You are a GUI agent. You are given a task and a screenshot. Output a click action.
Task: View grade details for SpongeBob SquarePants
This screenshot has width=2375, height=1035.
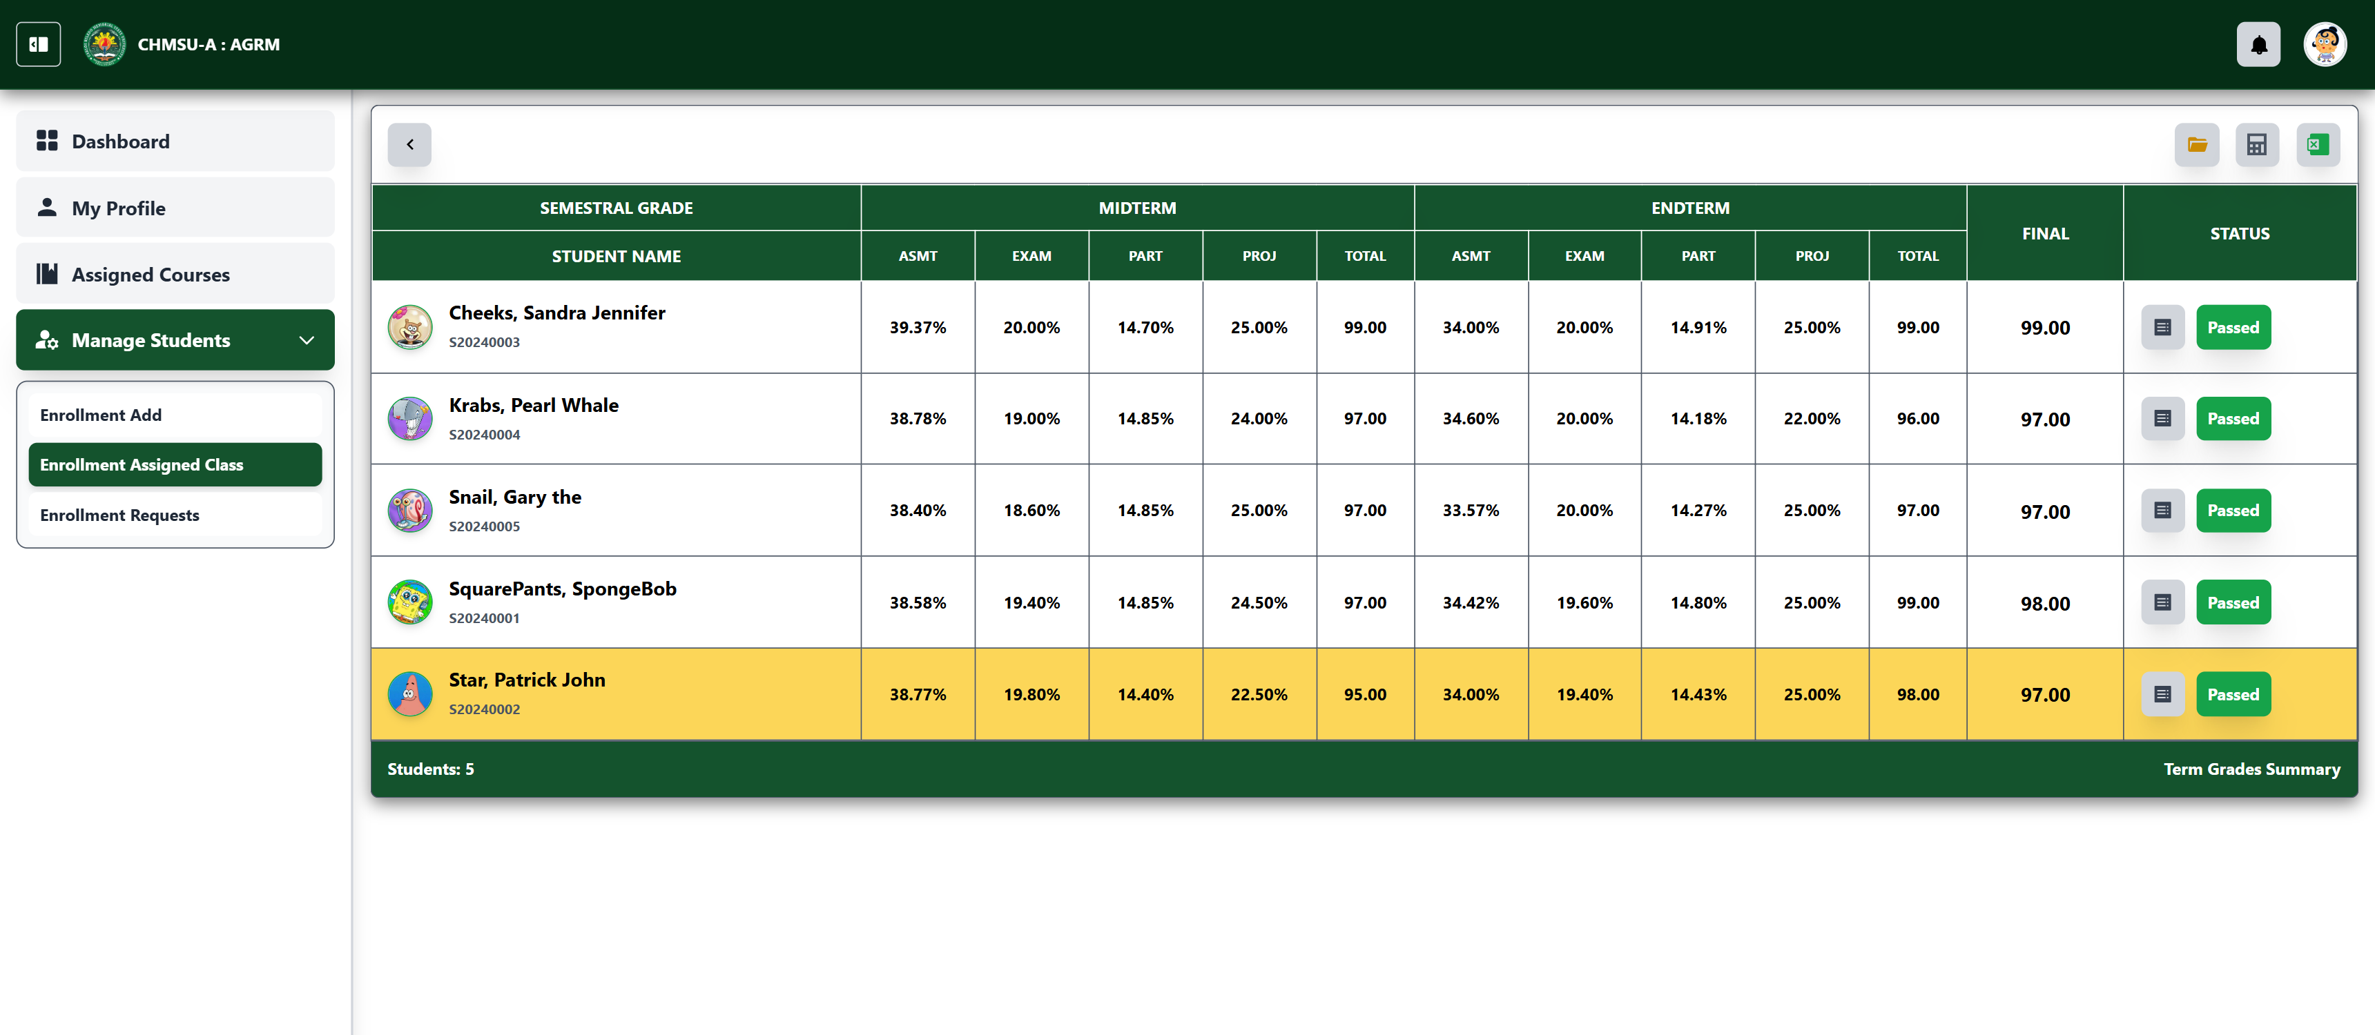point(2162,603)
